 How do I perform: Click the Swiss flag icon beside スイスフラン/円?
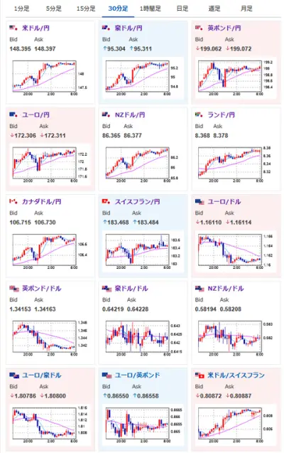tap(106, 201)
